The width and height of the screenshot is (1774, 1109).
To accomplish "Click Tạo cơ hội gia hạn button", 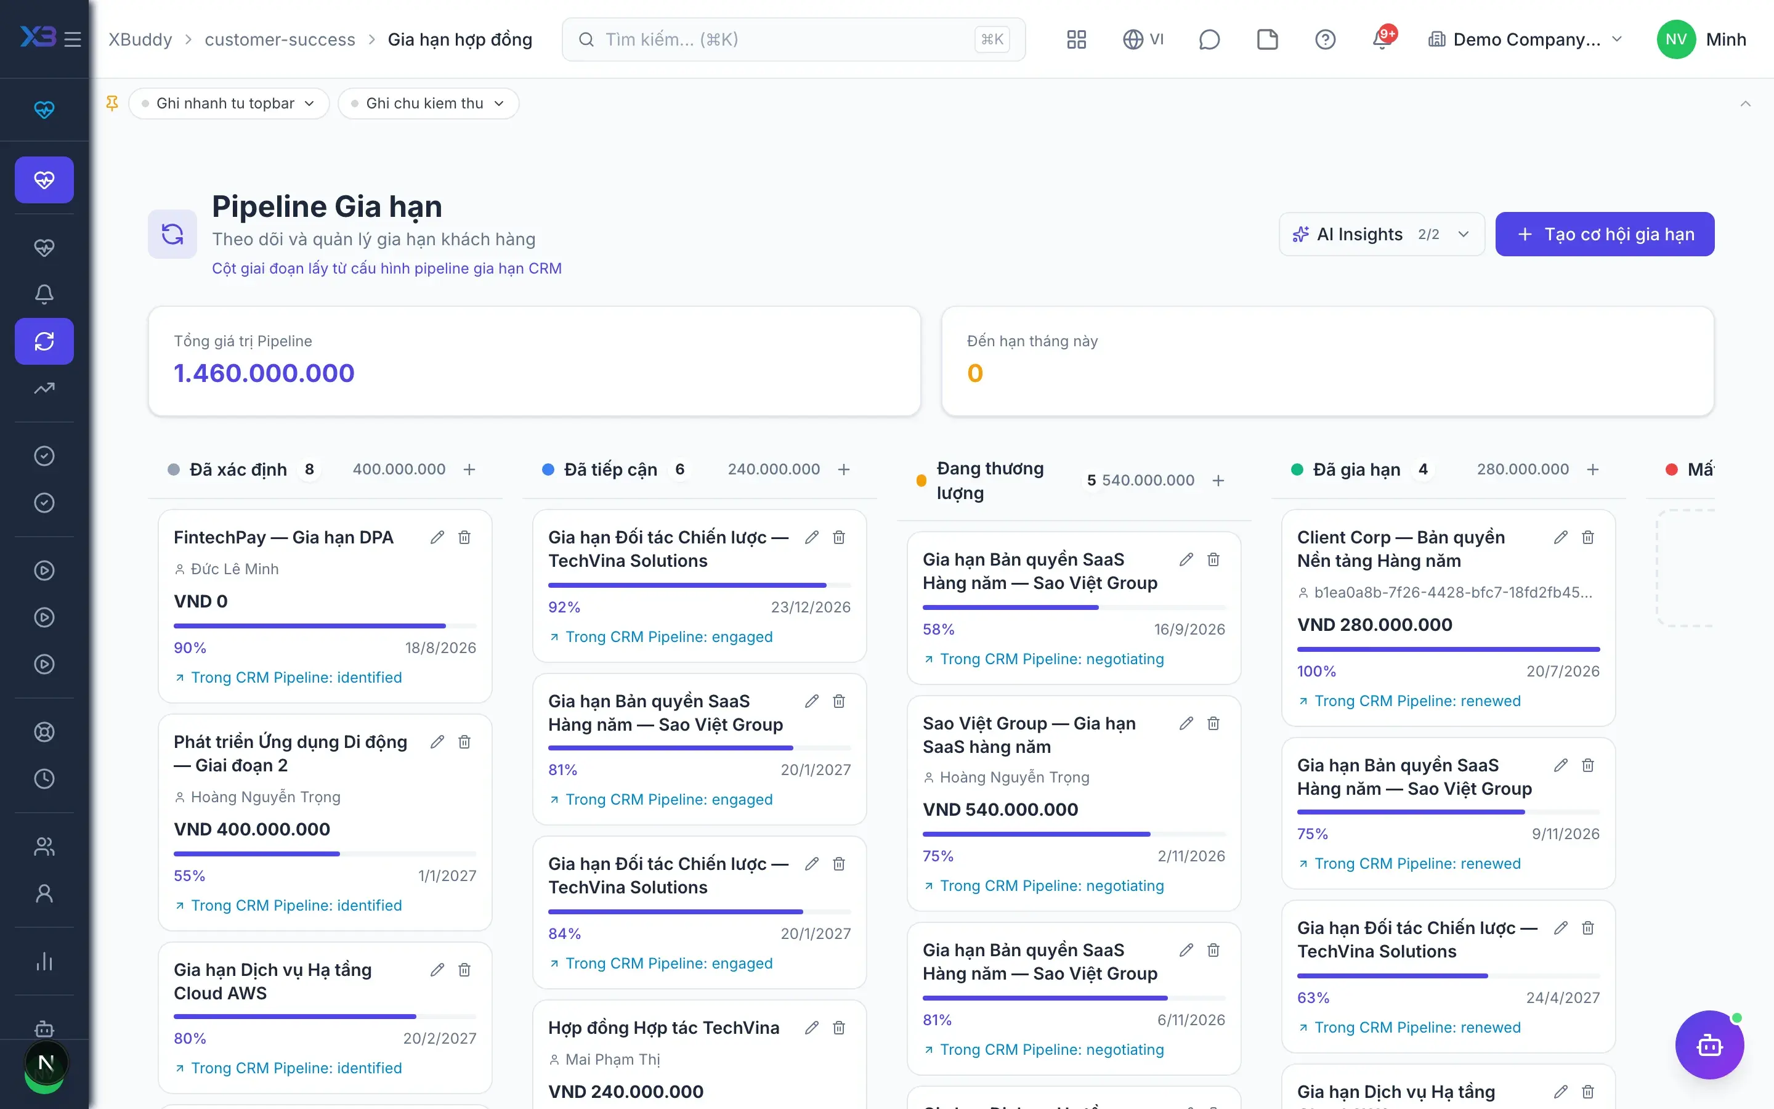I will 1605,234.
